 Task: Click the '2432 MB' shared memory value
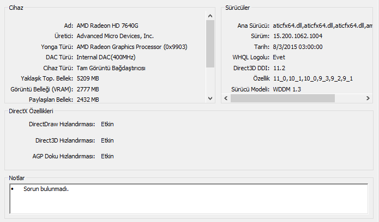pyautogui.click(x=88, y=100)
